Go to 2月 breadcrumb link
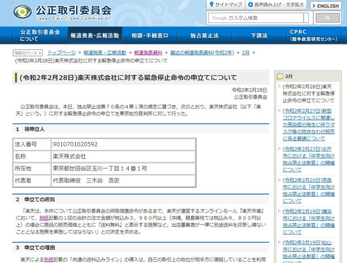The image size is (347, 263). tap(245, 53)
